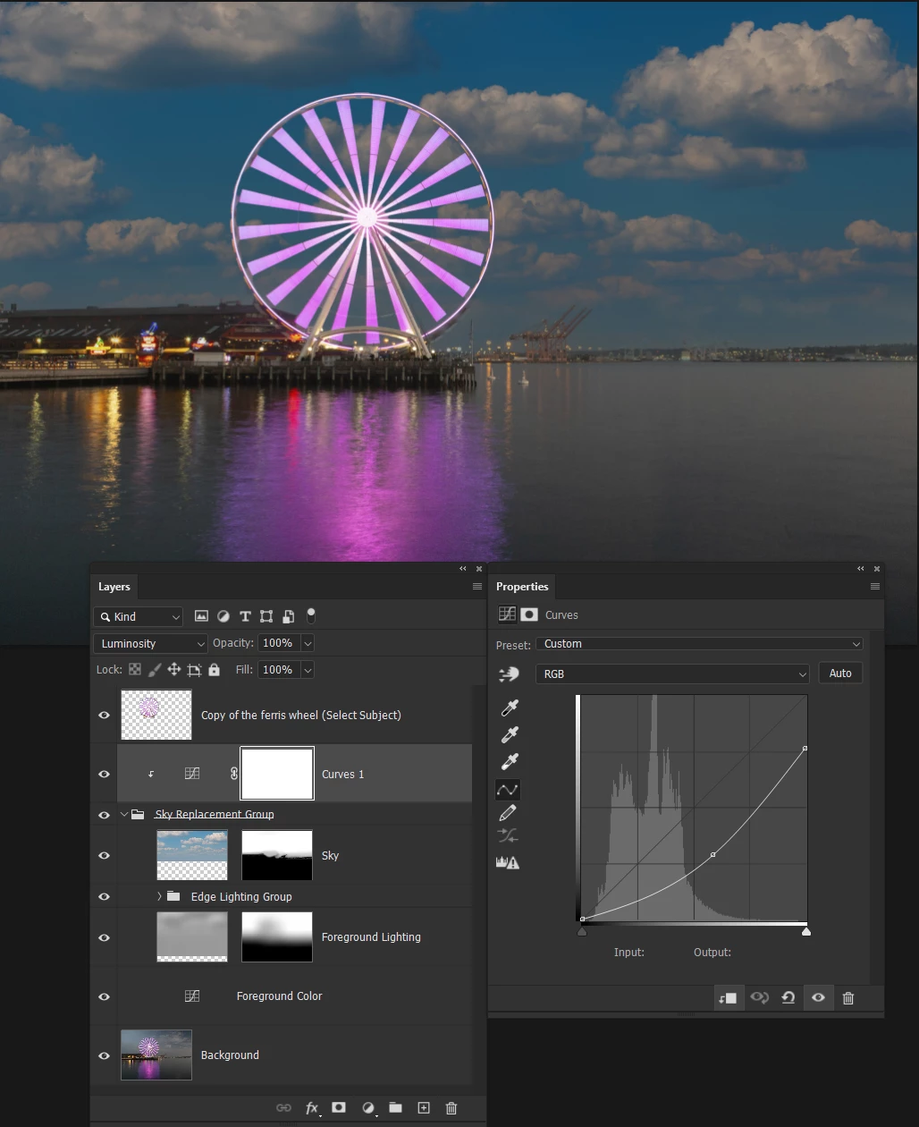
Task: Lock artboard nesting icon
Action: click(194, 669)
